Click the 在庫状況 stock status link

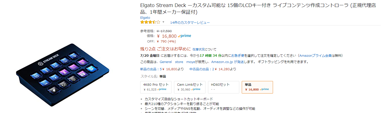tap(199, 49)
